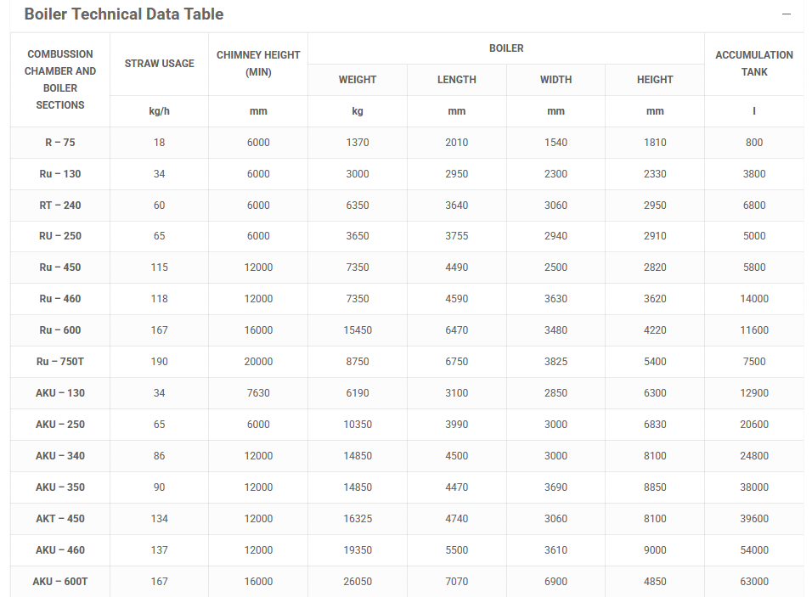This screenshot has height=597, width=812.
Task: Click the Boiler group header
Action: [x=506, y=48]
